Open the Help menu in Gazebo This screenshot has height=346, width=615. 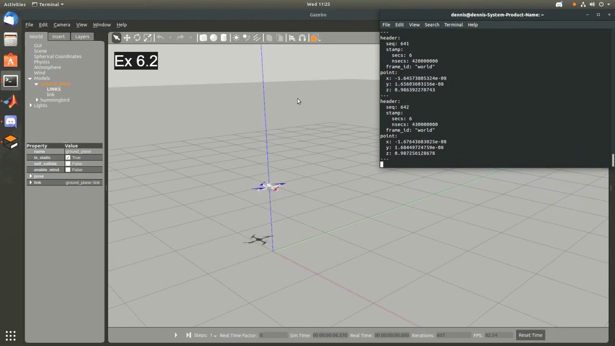122,25
